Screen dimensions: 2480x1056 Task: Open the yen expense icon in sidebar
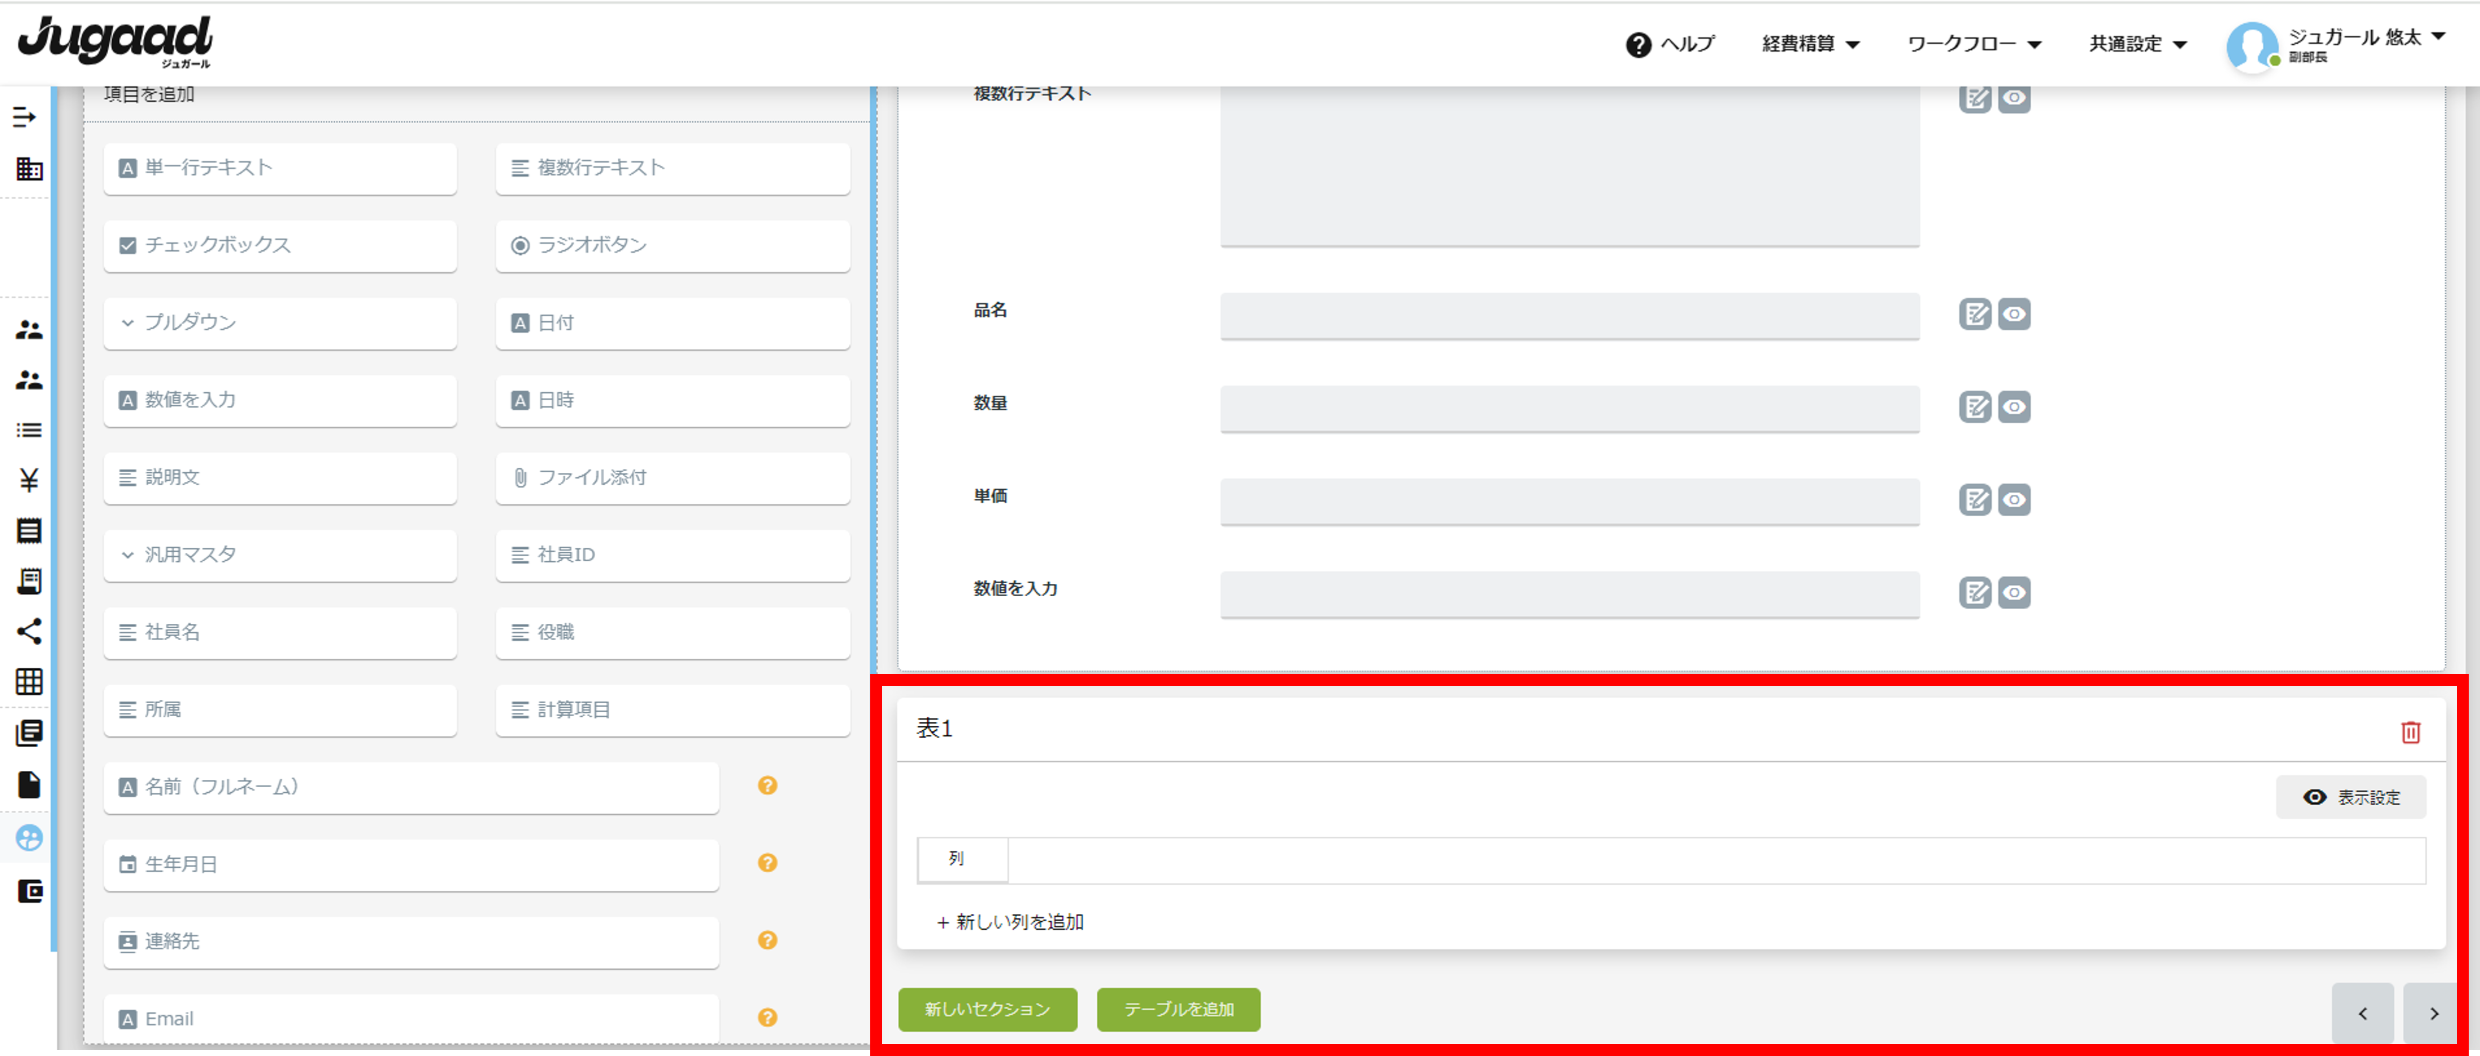click(x=29, y=480)
